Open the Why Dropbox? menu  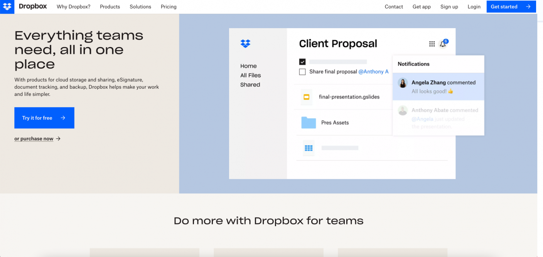coord(73,7)
